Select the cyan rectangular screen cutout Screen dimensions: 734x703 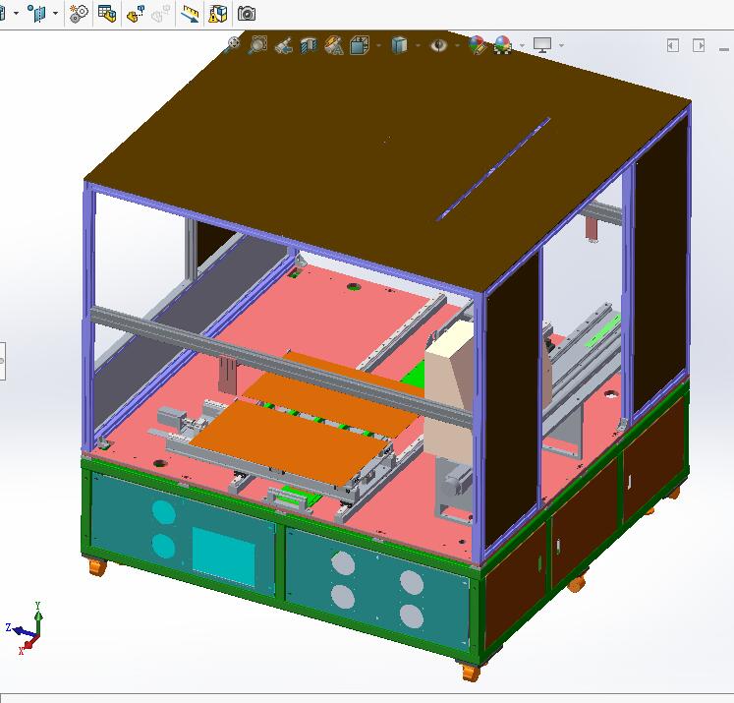pos(224,557)
